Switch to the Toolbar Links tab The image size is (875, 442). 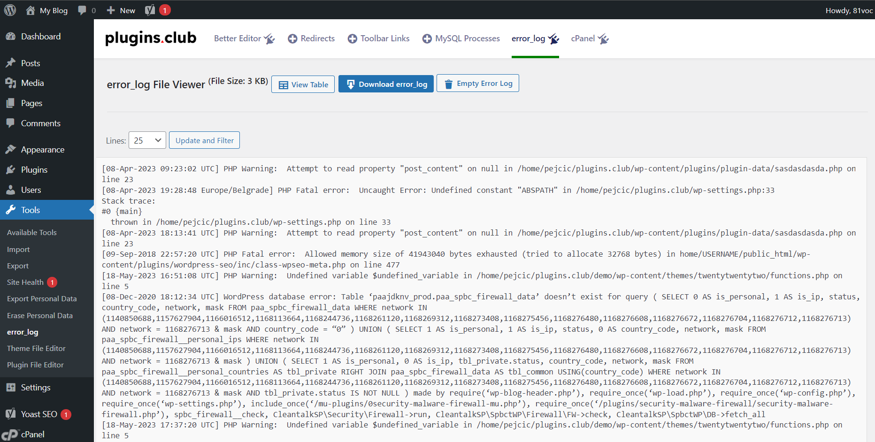(379, 38)
